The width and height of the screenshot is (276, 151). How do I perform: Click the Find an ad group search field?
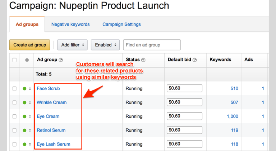(152, 45)
